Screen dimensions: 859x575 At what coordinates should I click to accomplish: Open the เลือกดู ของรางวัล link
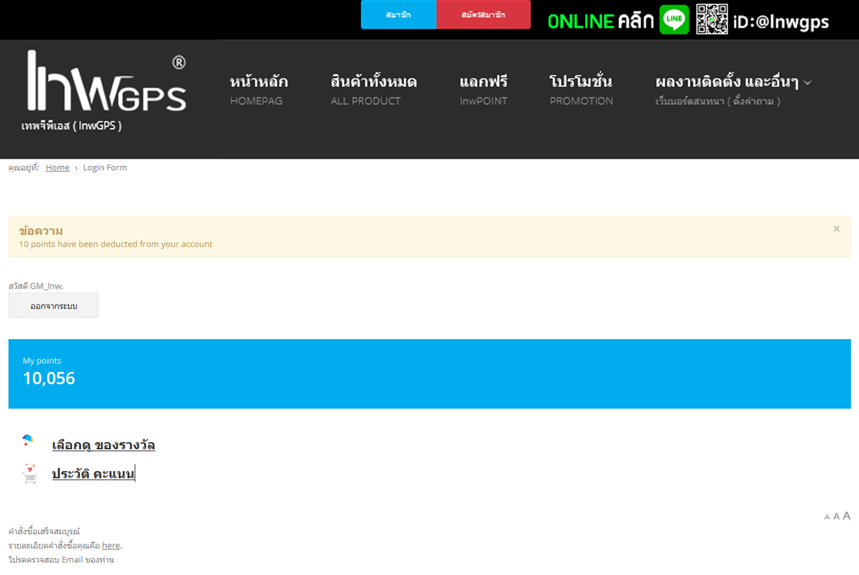[x=103, y=445]
